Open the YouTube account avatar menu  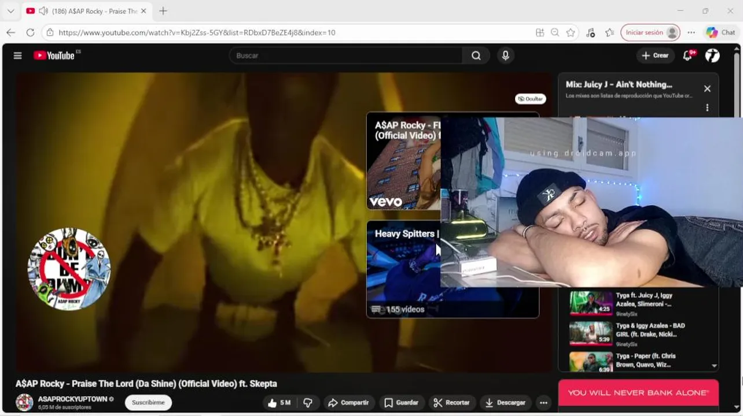click(x=712, y=55)
